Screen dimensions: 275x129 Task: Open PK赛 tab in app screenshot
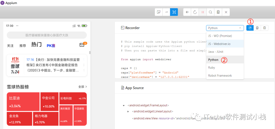click(51, 46)
